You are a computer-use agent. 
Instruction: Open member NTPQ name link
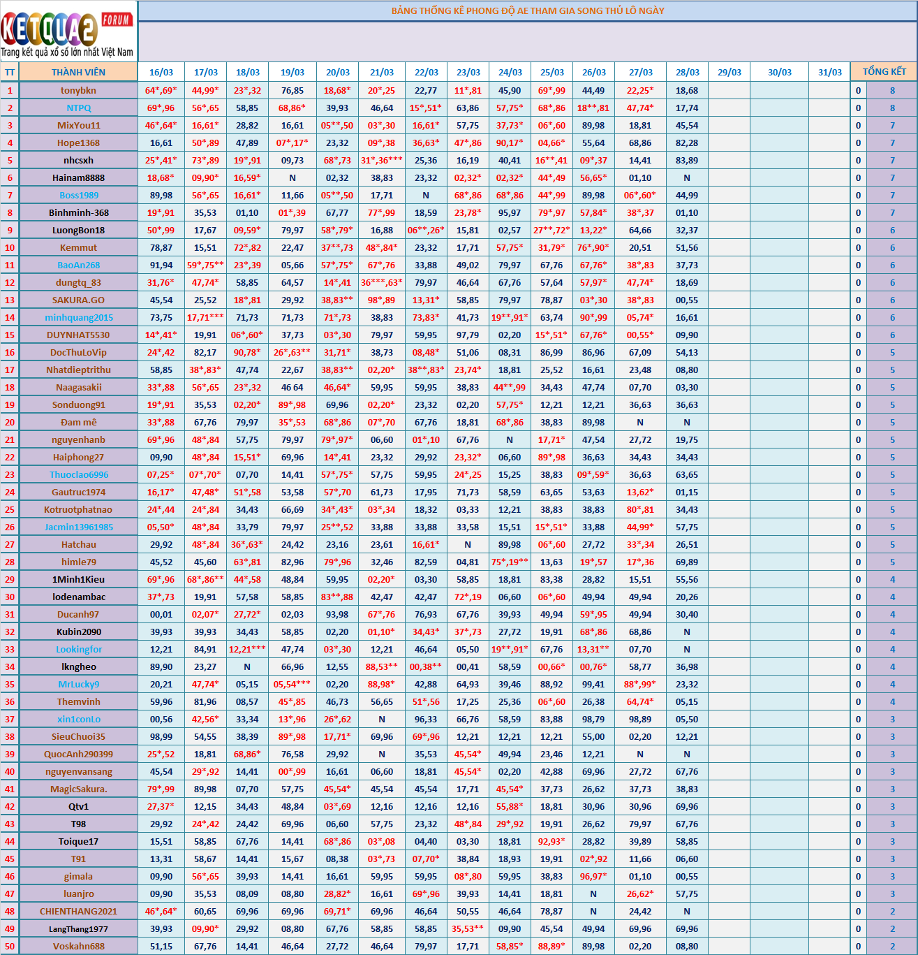(x=78, y=108)
